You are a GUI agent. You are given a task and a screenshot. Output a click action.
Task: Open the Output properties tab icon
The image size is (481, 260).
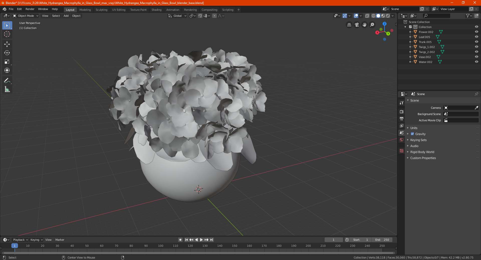(402, 119)
